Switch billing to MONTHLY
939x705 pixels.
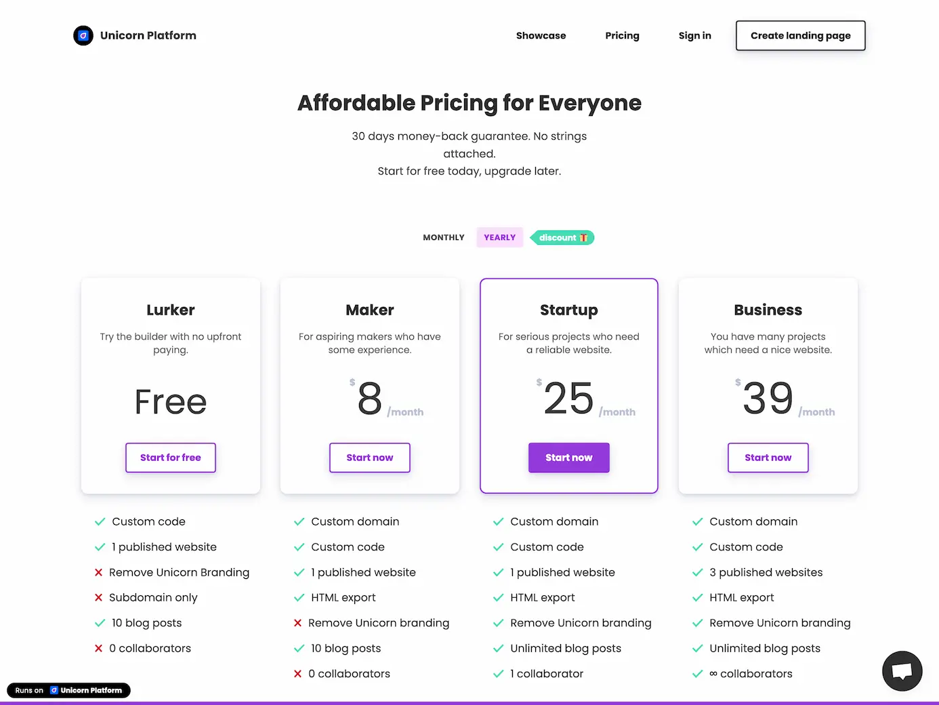tap(443, 237)
